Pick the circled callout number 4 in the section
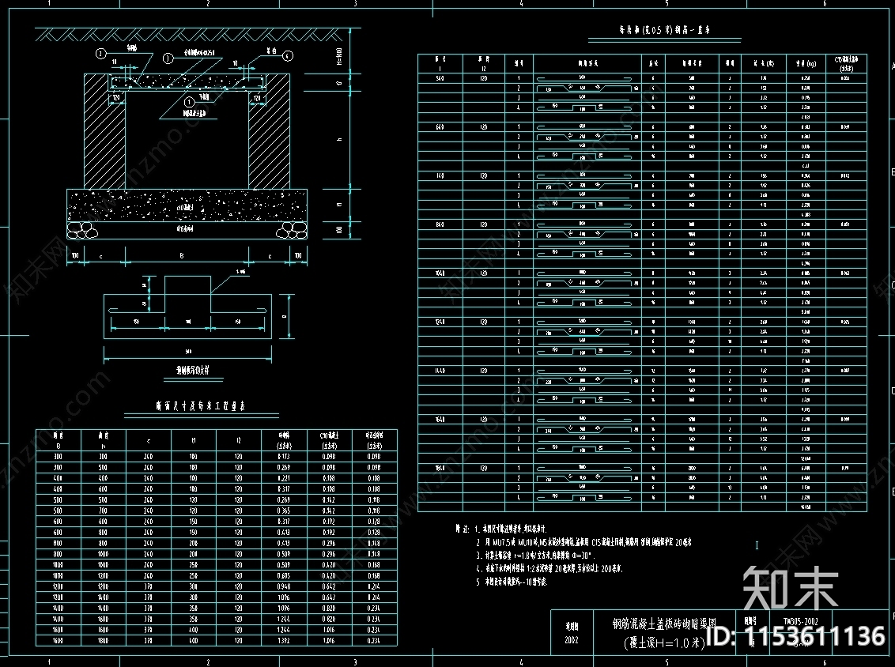The image size is (895, 667). click(287, 55)
